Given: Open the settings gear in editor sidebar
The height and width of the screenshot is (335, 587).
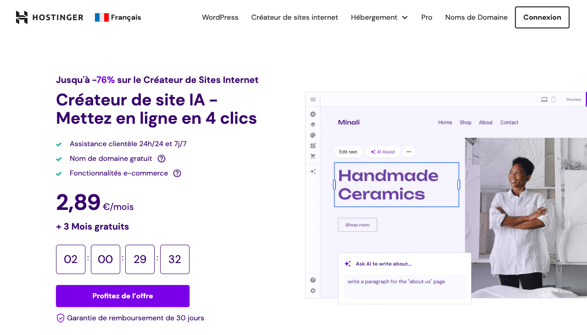Looking at the screenshot, I should coord(313,291).
